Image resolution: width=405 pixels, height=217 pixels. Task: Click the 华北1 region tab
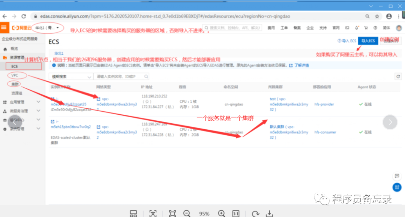coord(58,54)
